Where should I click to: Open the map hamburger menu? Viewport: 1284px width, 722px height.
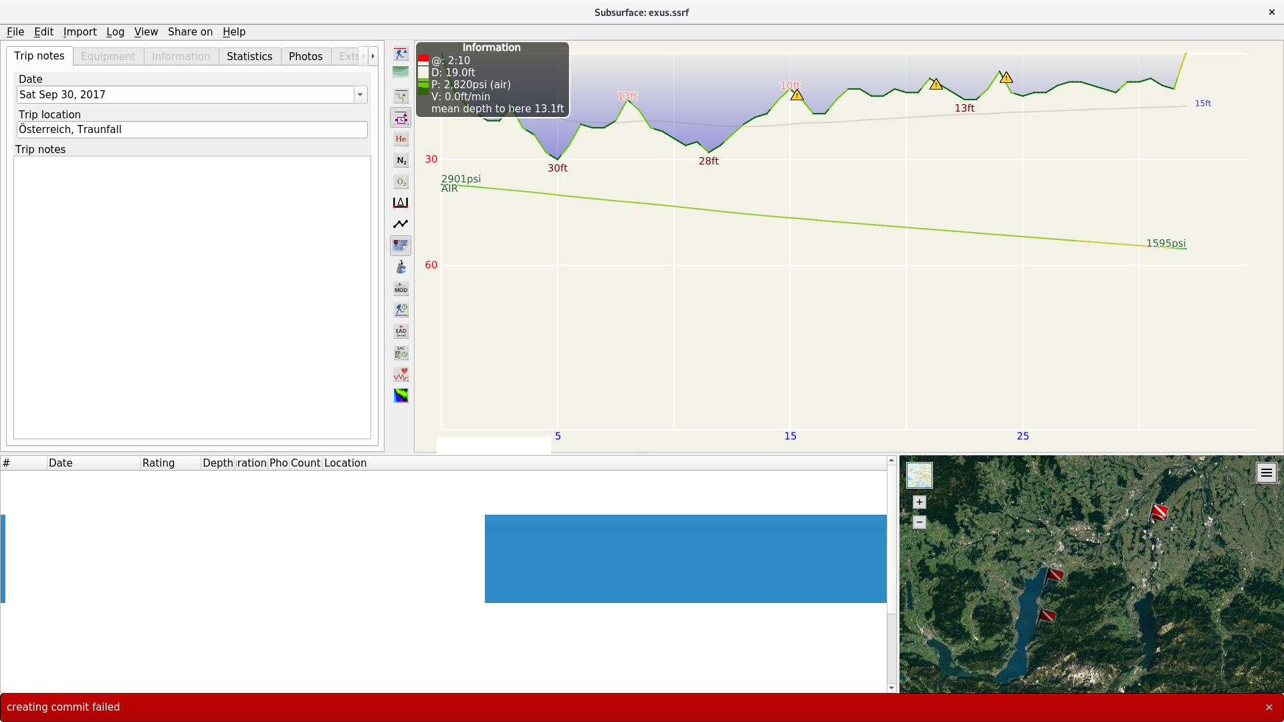coord(1266,473)
